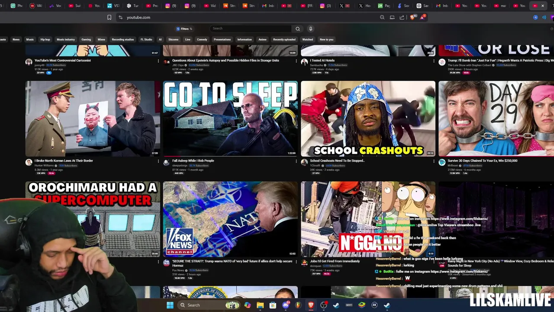Open Jobs I'd Get Fired From Immediately title
This screenshot has width=554, height=312.
pos(335,261)
